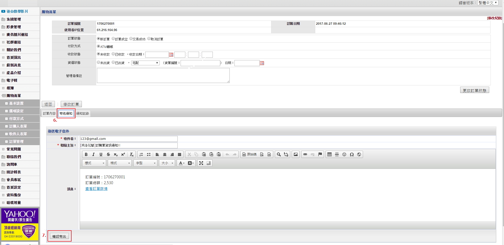The width and height of the screenshot is (504, 245).
Task: Open the text color picker
Action: 181,163
